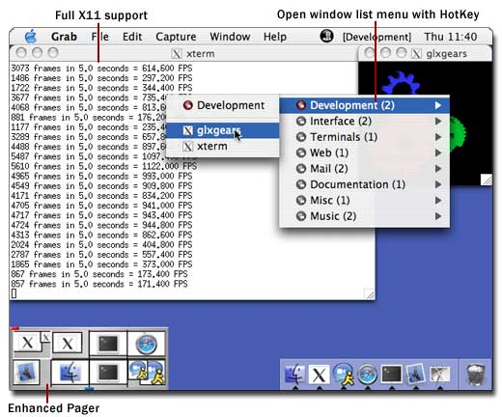Open the File menu
Screen dimensions: 502x417
click(x=100, y=37)
